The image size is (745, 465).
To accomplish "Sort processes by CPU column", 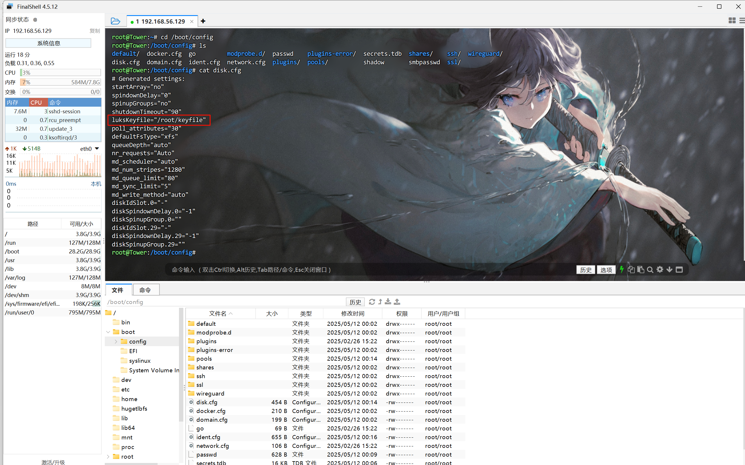I will 38,102.
